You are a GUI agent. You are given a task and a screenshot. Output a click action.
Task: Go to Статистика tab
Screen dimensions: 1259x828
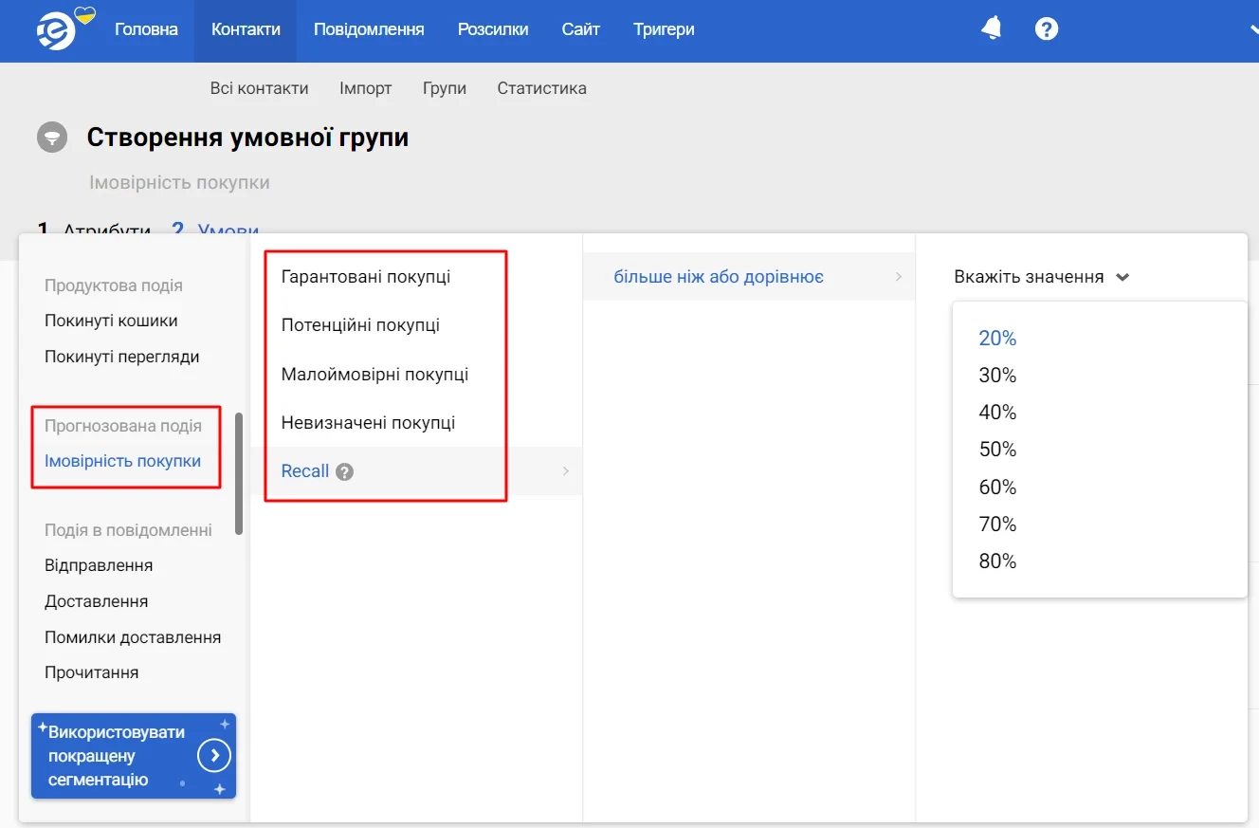point(542,88)
